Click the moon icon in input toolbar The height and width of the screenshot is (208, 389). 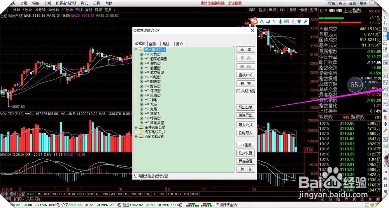pos(268,22)
